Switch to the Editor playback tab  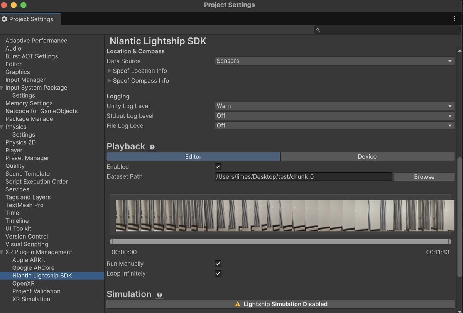click(193, 157)
